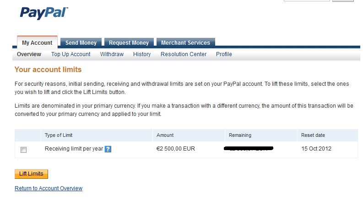Open the Send Money tab
363x198 pixels.
coord(81,43)
